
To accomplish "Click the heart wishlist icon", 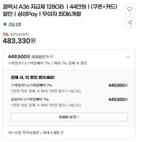I will 130,9.
